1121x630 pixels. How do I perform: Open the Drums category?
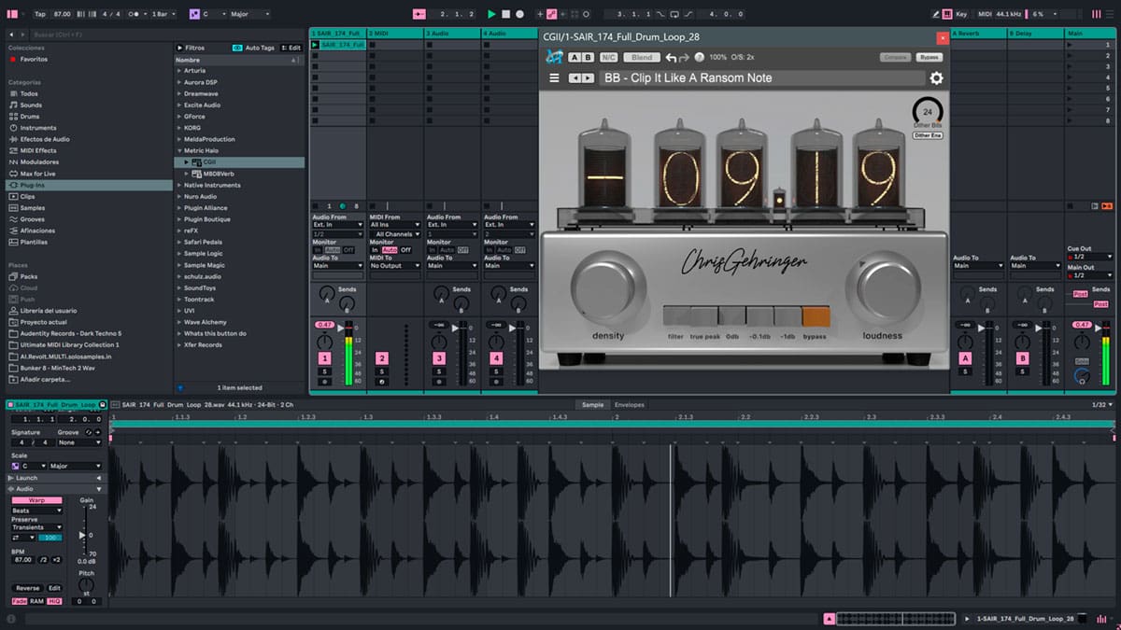tap(30, 117)
